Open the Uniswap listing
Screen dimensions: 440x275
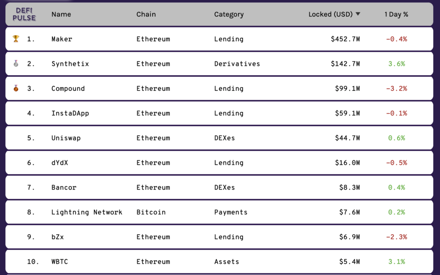tap(66, 138)
